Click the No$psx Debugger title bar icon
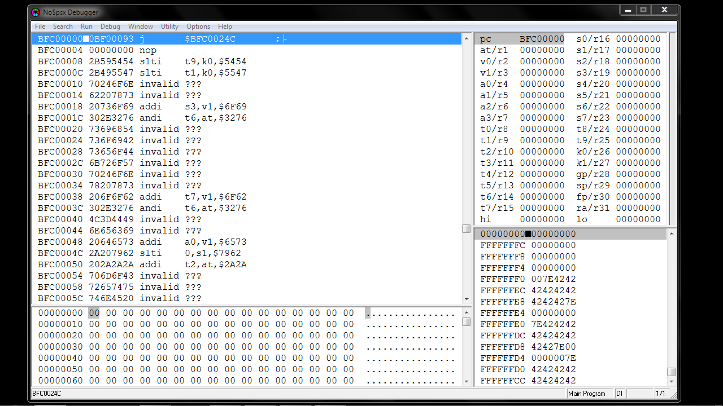Screen dimensions: 723x406 36,12
